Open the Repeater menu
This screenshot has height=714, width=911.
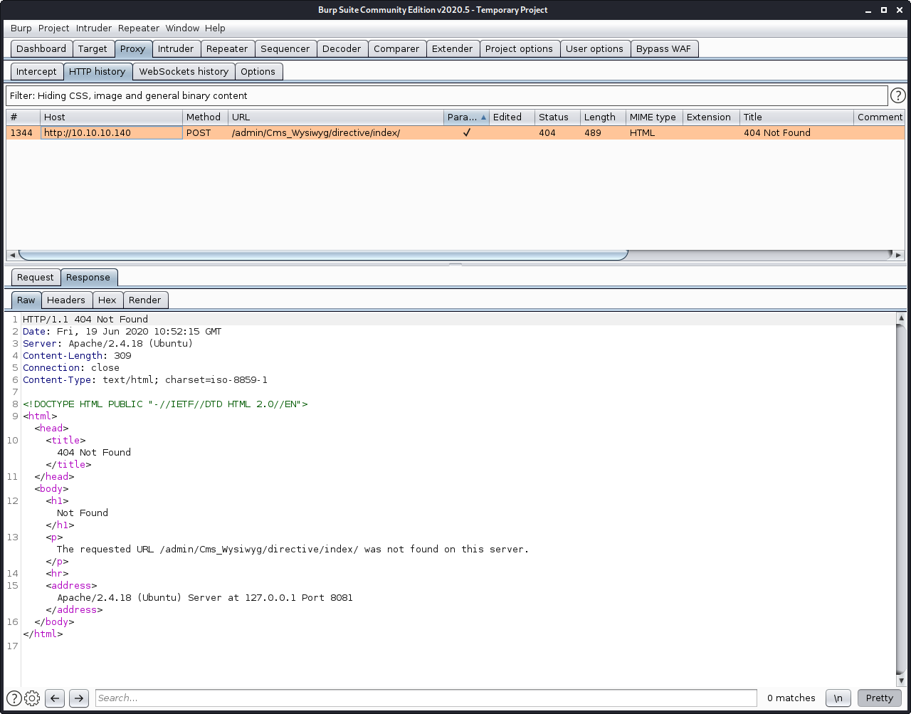(x=139, y=28)
